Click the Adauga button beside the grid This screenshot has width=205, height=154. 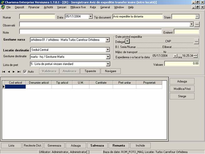pyautogui.click(x=182, y=81)
